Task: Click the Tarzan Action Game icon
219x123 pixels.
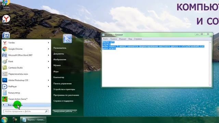Action: 5,99
